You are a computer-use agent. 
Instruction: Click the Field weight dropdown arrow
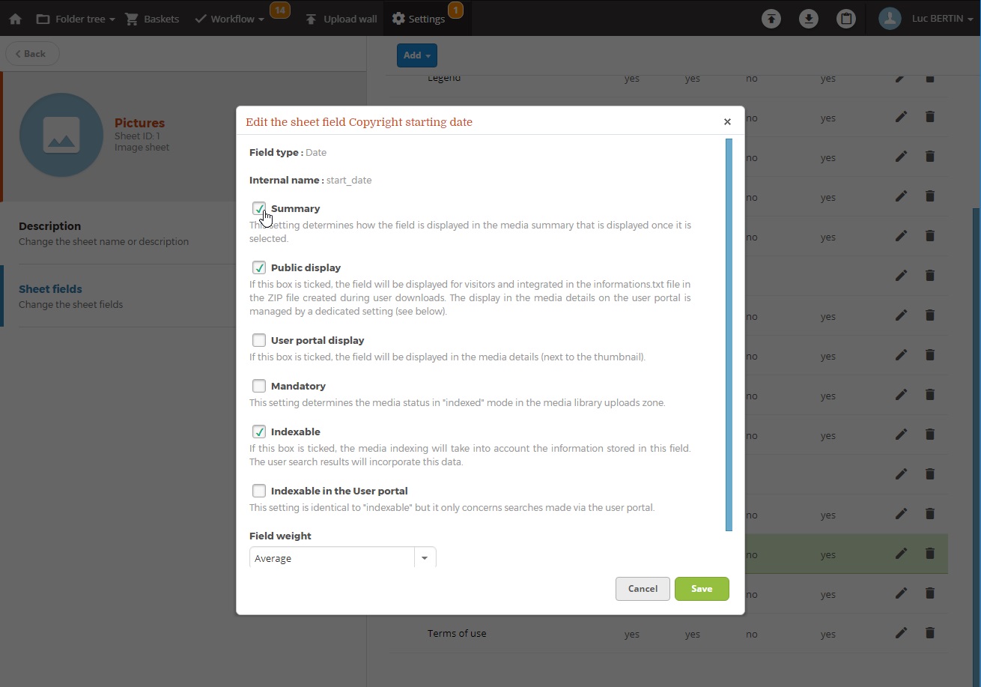coord(425,557)
